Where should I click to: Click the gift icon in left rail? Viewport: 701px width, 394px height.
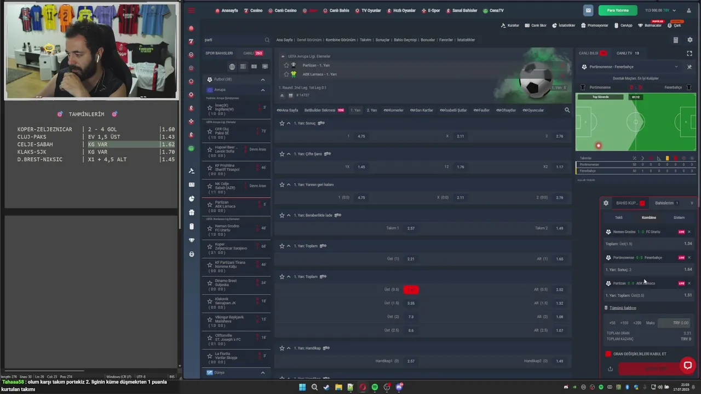[191, 212]
